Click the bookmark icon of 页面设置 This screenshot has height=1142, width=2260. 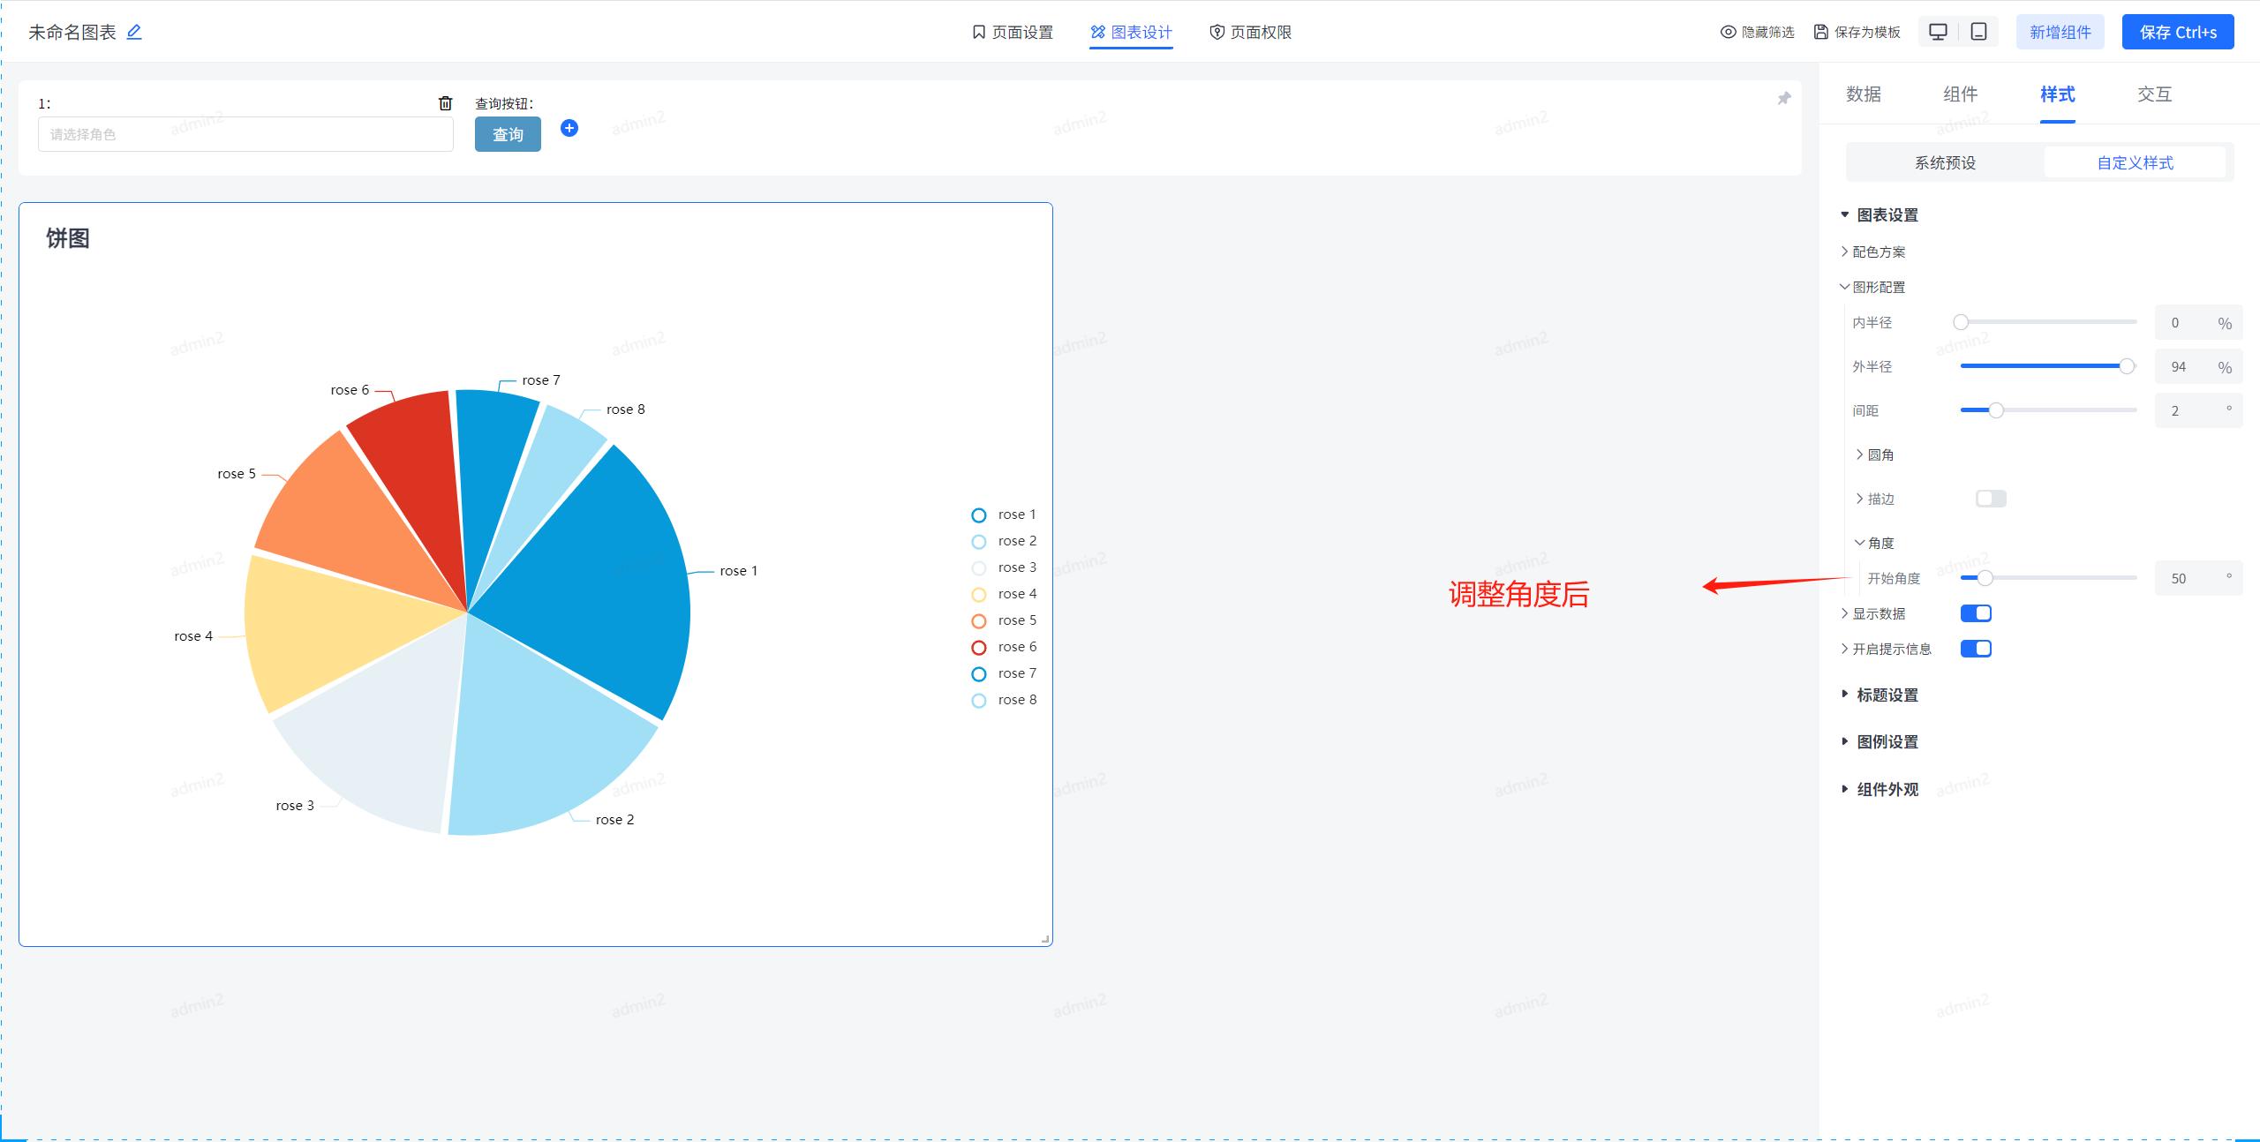click(978, 32)
